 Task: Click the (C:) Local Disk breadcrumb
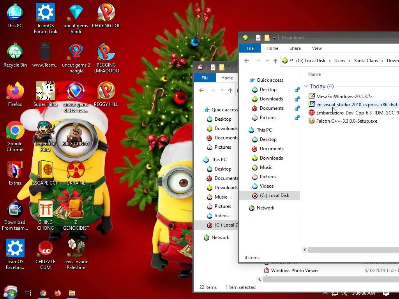tap(311, 61)
